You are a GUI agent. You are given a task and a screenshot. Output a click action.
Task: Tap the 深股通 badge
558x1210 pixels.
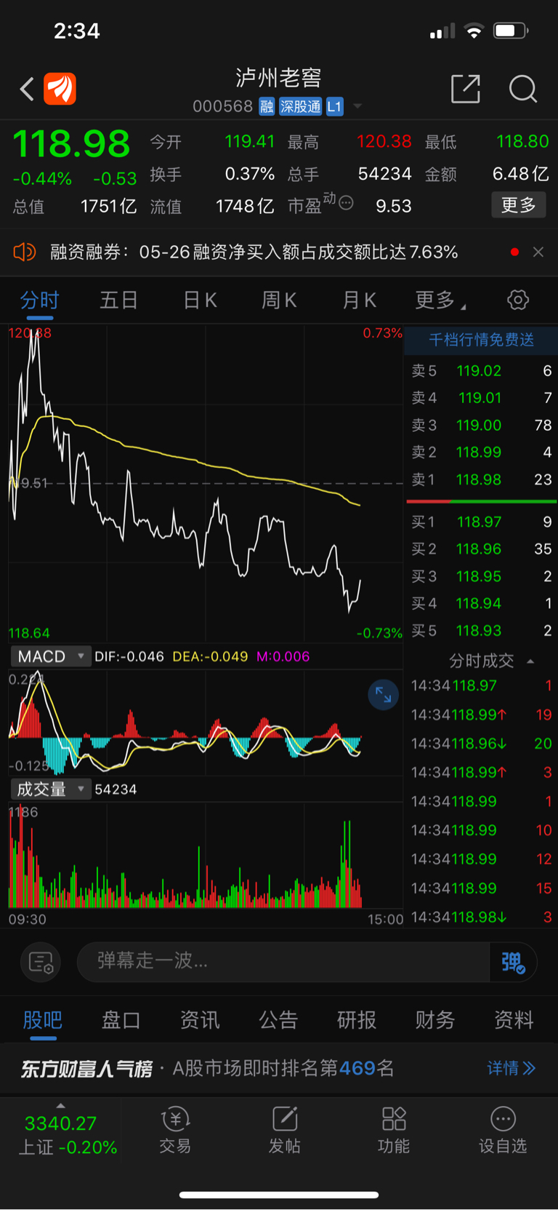click(300, 107)
